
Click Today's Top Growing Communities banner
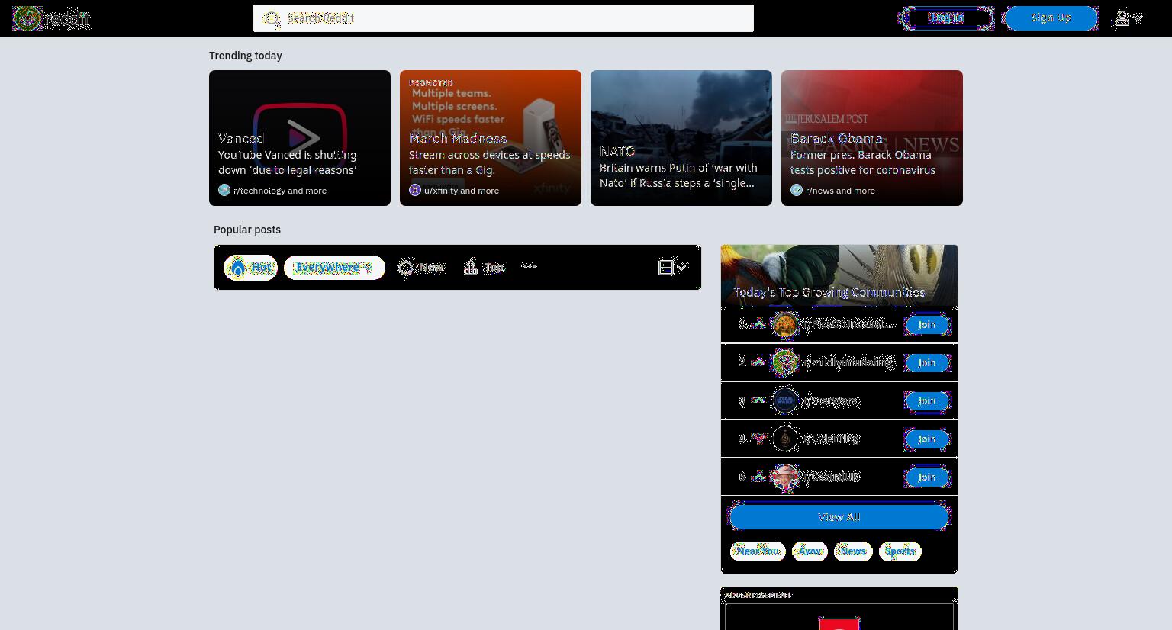pos(839,275)
